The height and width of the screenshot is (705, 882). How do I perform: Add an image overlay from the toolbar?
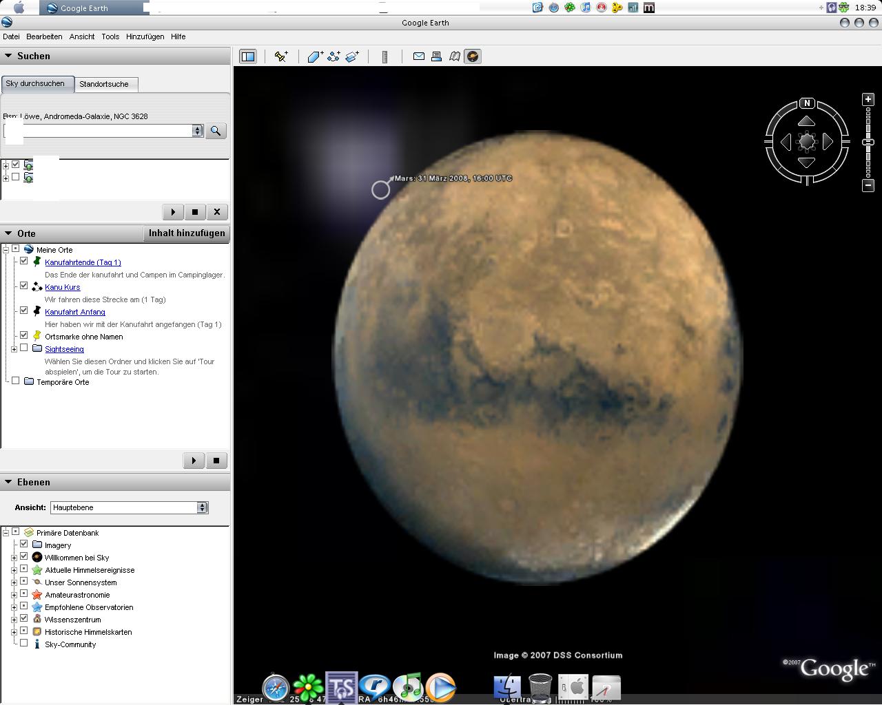(352, 56)
